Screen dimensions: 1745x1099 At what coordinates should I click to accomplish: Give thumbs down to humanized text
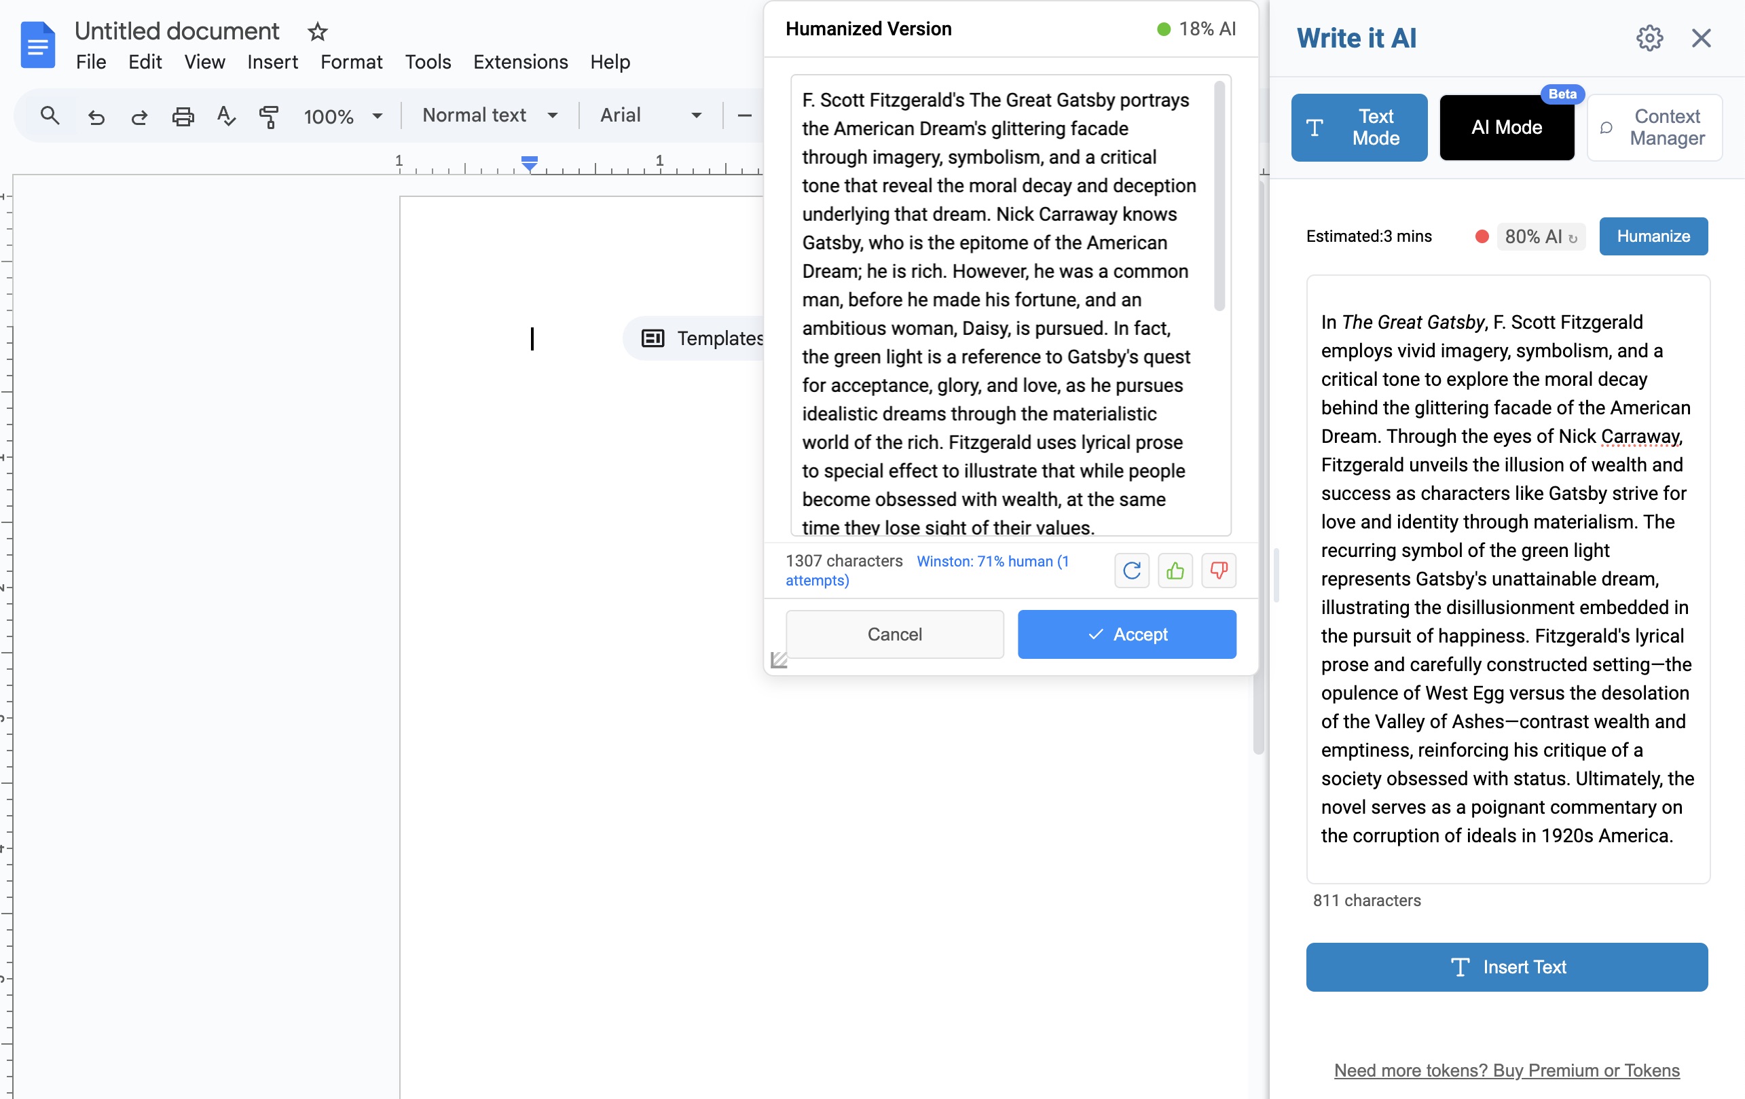point(1219,571)
